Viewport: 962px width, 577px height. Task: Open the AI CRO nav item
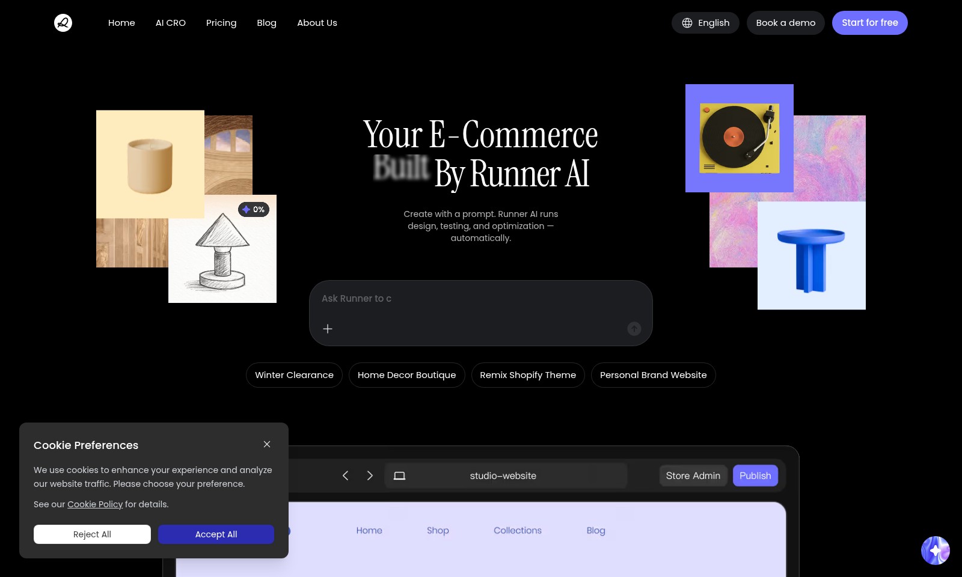[x=171, y=23]
